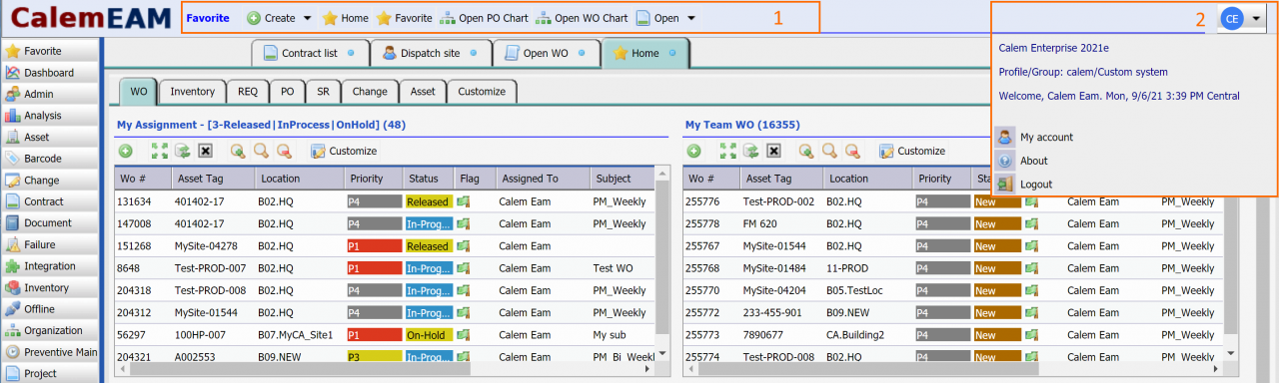Select the Change sub-tab on Home

370,91
